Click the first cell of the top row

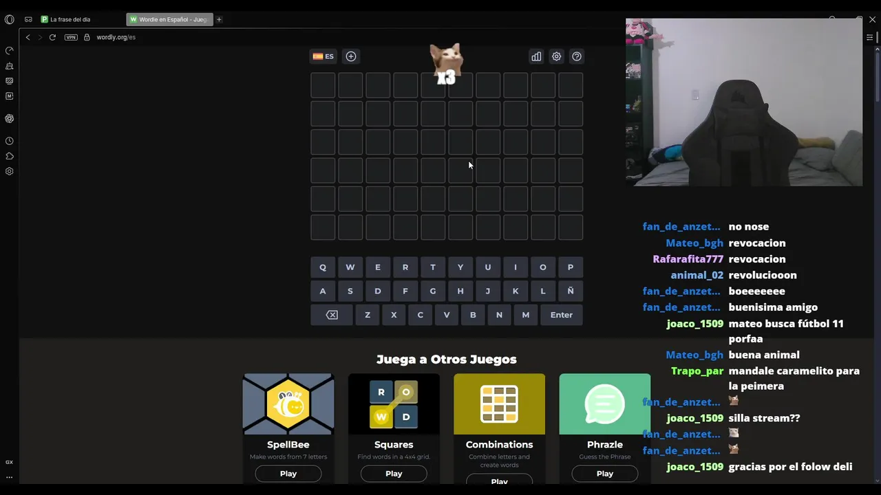(x=323, y=85)
